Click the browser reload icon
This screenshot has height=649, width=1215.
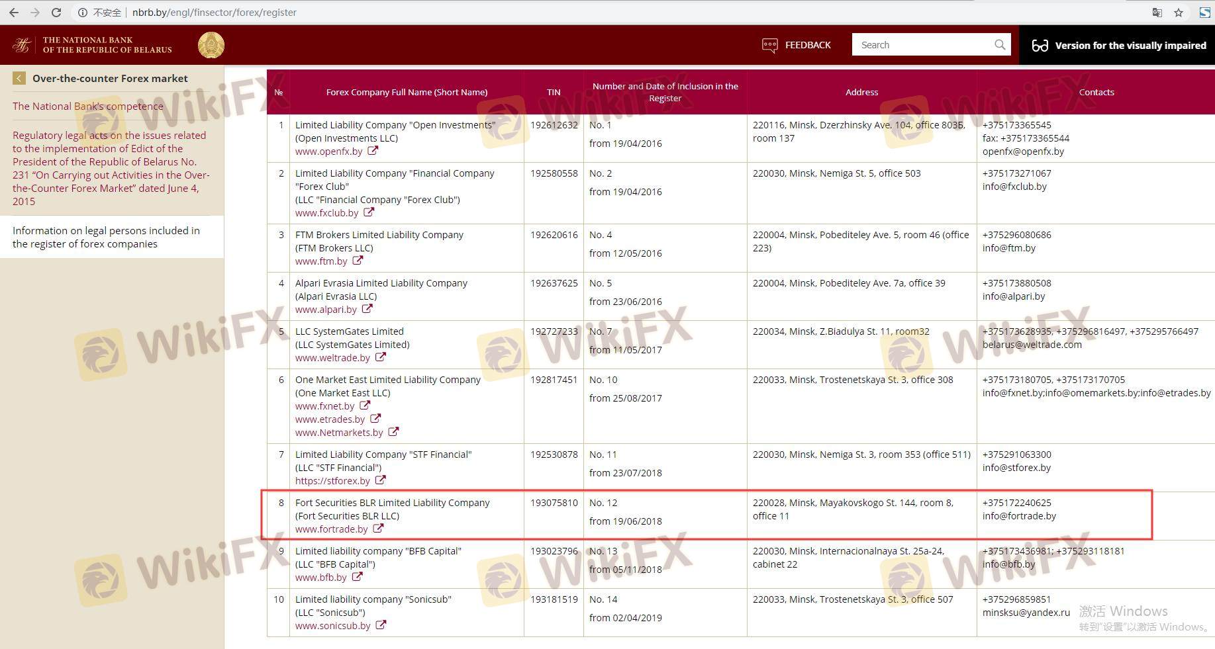tap(56, 13)
